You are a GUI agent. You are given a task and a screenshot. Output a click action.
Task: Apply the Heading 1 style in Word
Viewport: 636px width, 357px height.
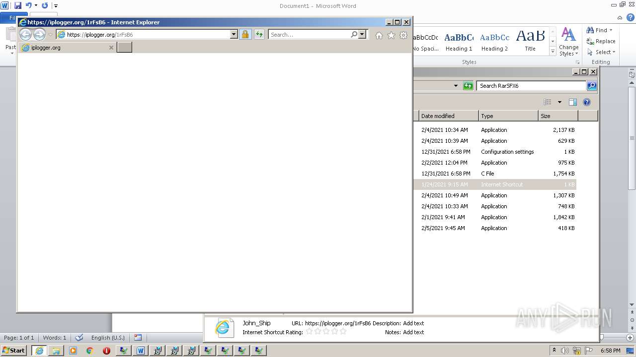pyautogui.click(x=459, y=42)
